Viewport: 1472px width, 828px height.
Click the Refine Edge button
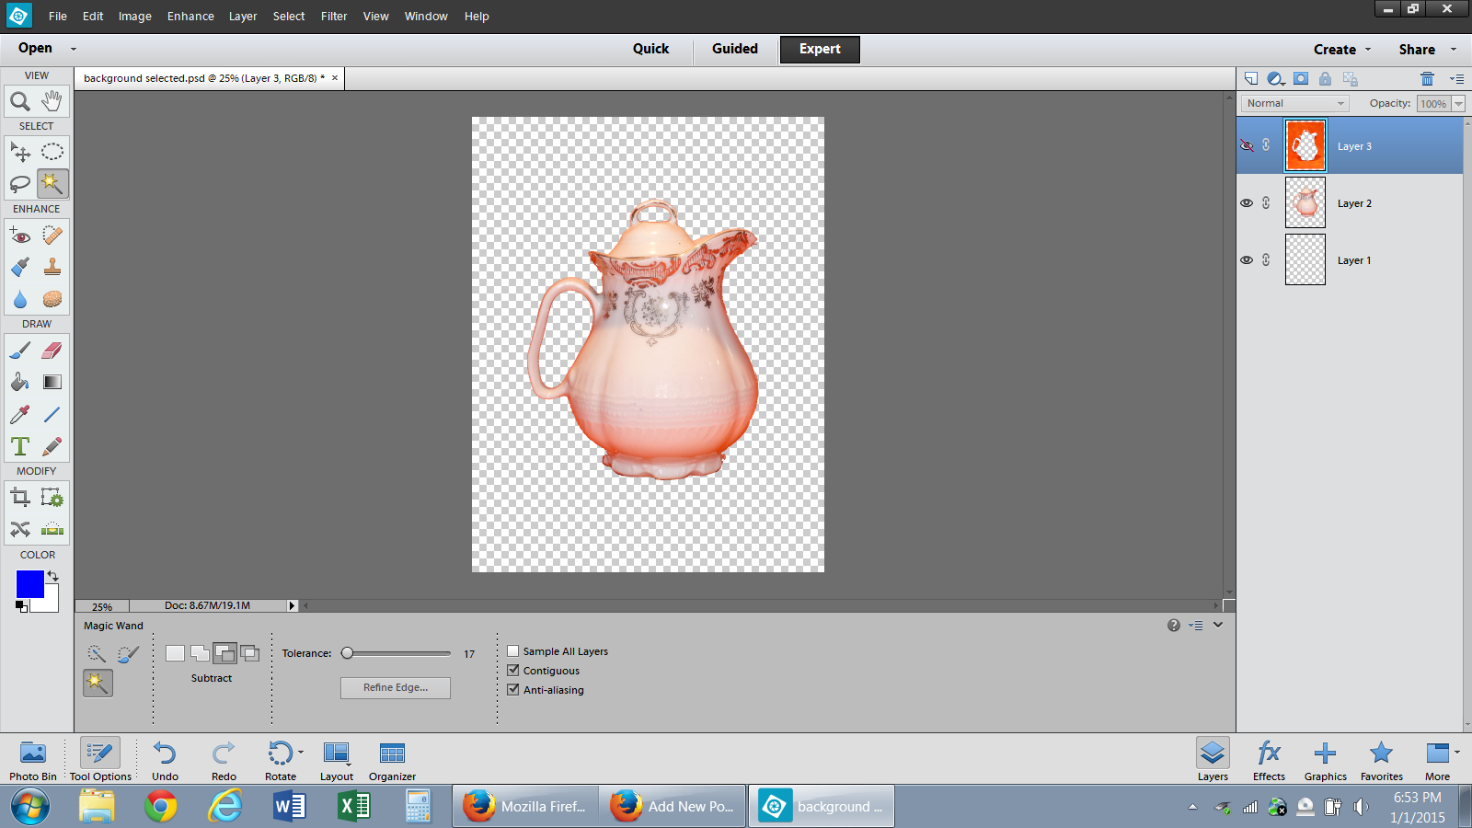pos(395,688)
